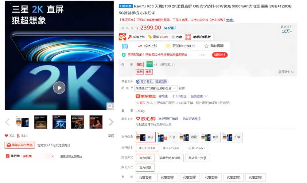The image size is (307, 183).
Task: Click the 对比 compare arrows icon
Action: click(18, 136)
